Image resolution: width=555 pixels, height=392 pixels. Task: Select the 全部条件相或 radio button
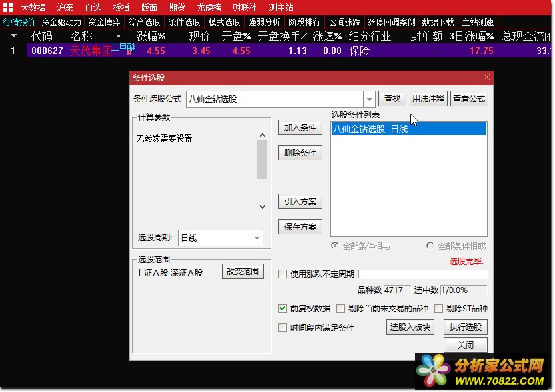tap(430, 246)
